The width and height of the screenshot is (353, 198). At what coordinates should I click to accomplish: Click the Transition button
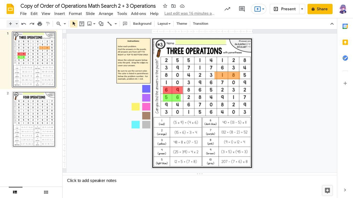(201, 24)
